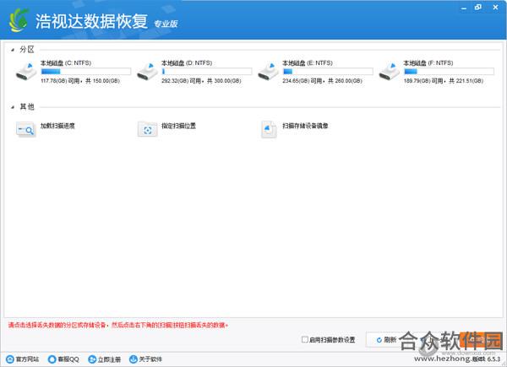Open the 加载扫描进度 magnifier icon
Viewport: 507px width, 367px height.
pos(26,130)
